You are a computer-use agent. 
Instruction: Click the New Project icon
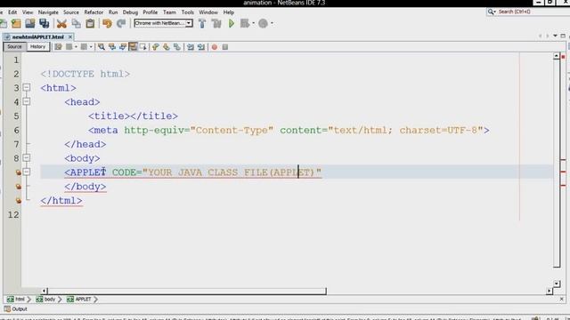[16, 24]
